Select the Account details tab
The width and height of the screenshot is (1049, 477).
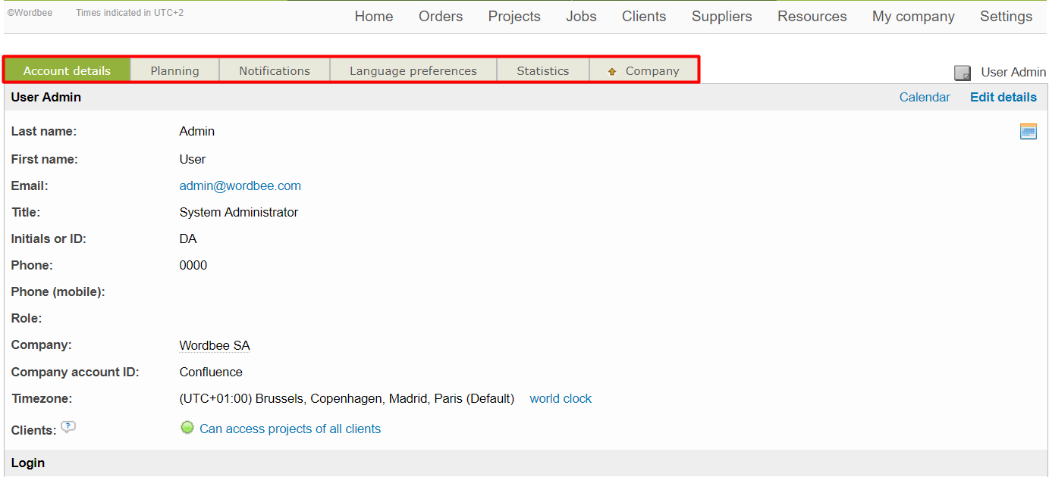tap(67, 70)
